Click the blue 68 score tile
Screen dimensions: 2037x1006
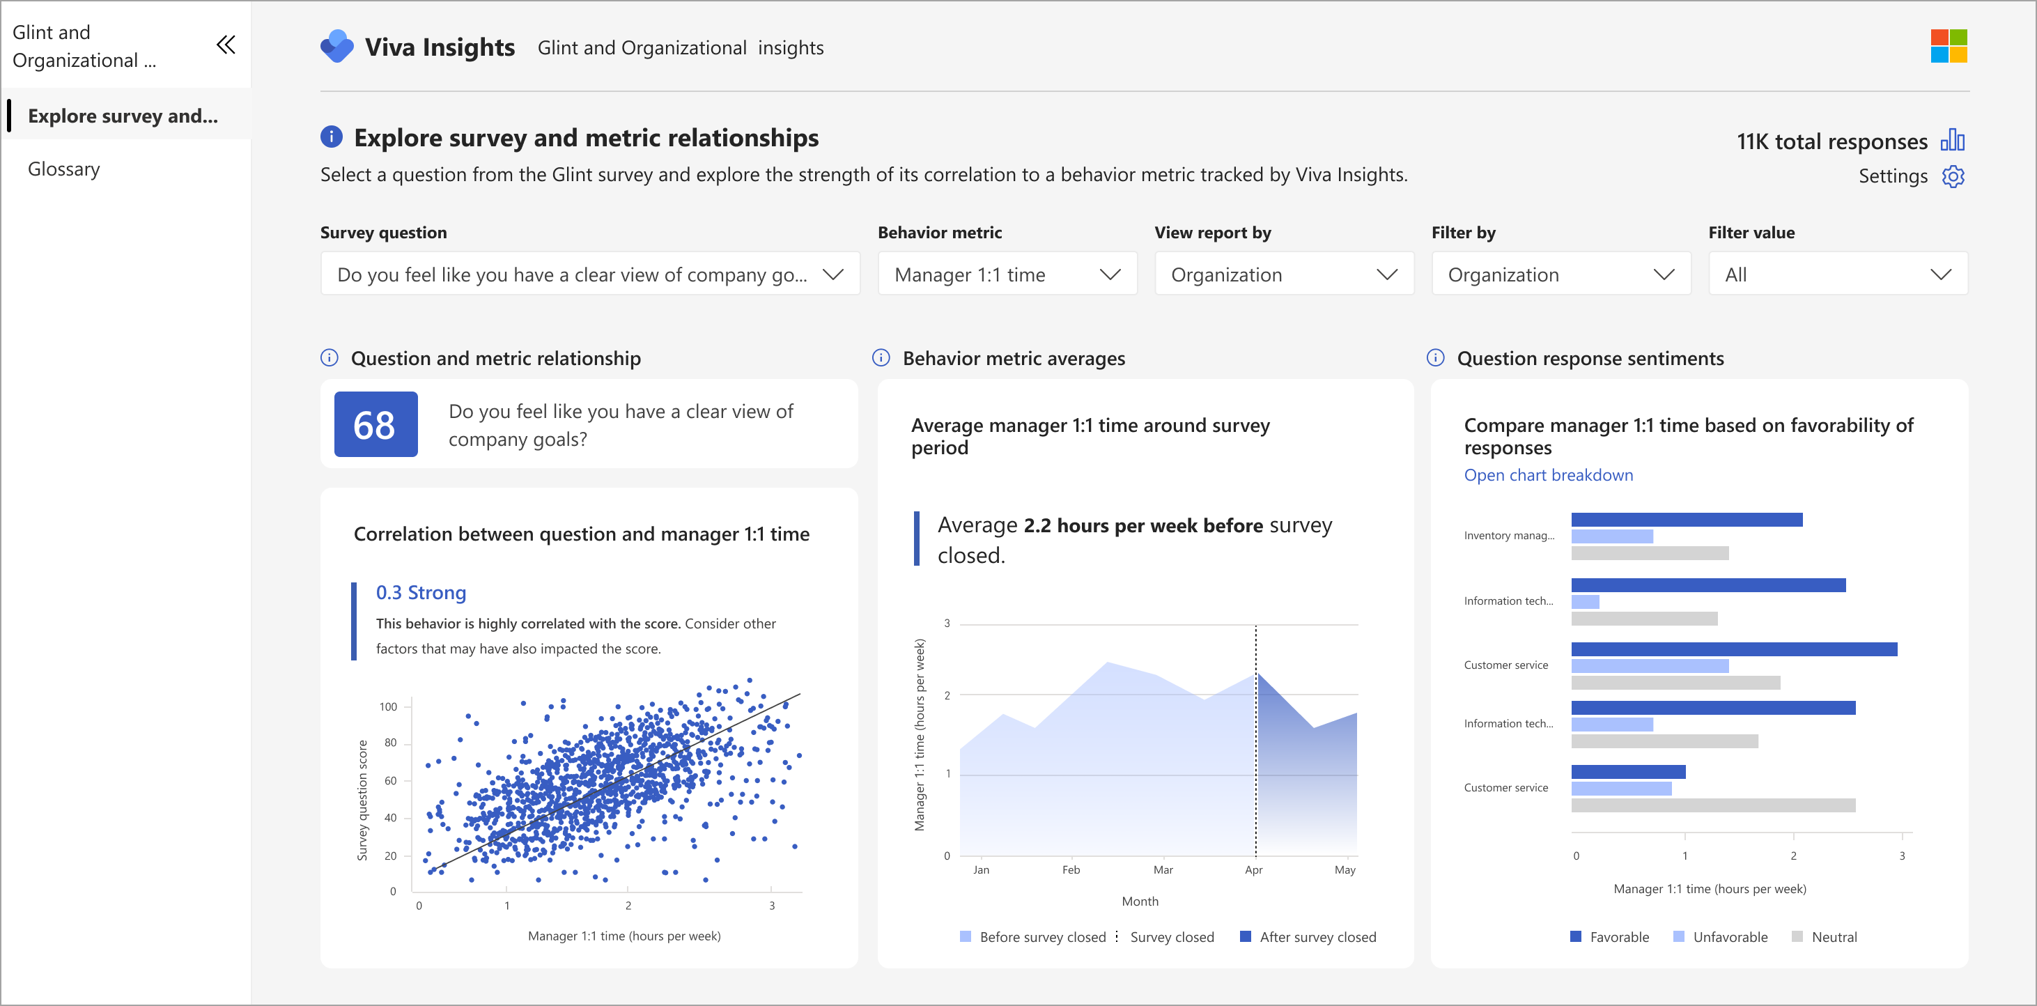(375, 424)
